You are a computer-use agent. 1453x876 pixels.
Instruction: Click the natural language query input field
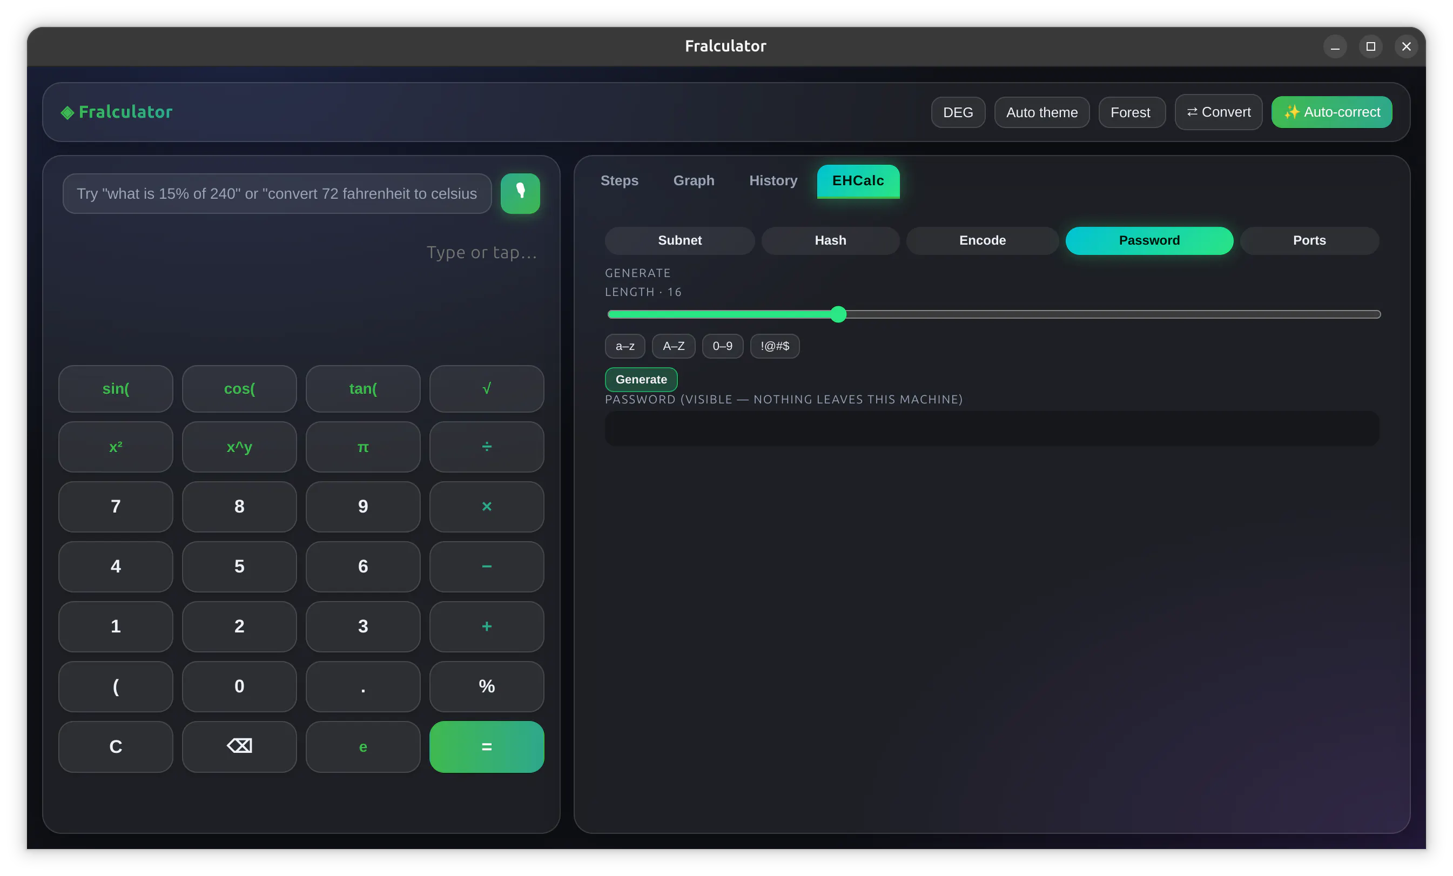277,193
